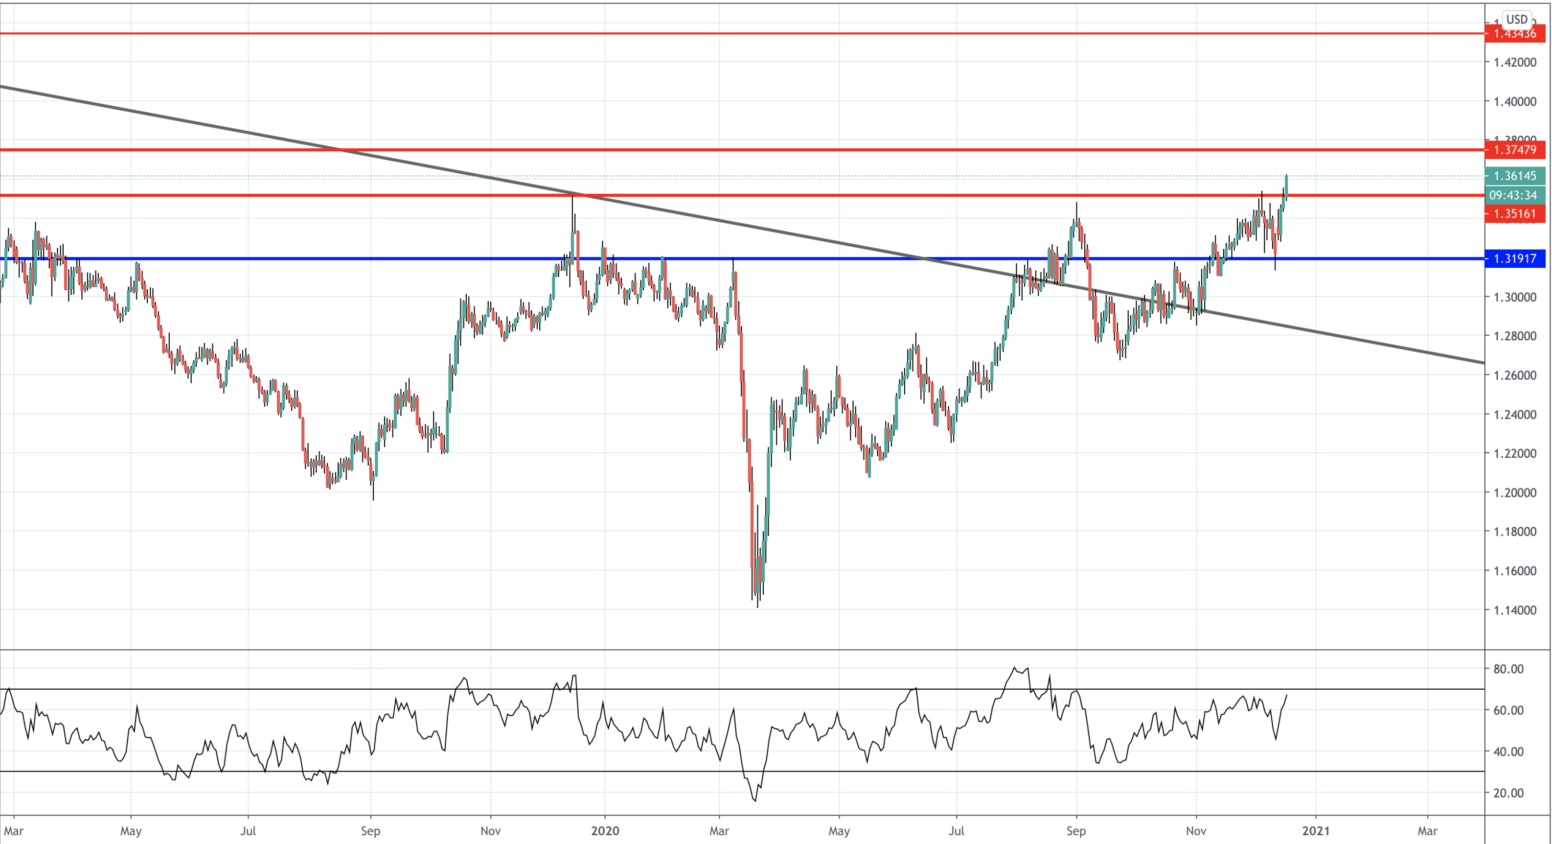1552x844 pixels.
Task: Click the RSI 80.00 scale label
Action: (x=1507, y=669)
